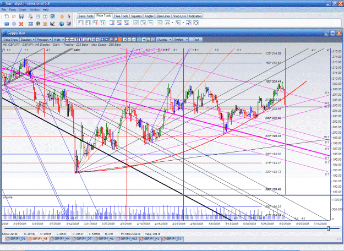Open the Window menu
344x251 pixels.
pyautogui.click(x=35, y=10)
